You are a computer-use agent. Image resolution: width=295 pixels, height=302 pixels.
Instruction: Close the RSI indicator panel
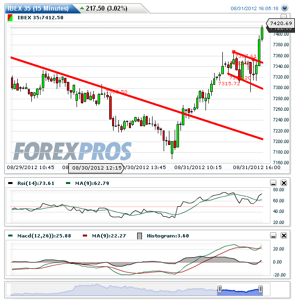(284, 183)
